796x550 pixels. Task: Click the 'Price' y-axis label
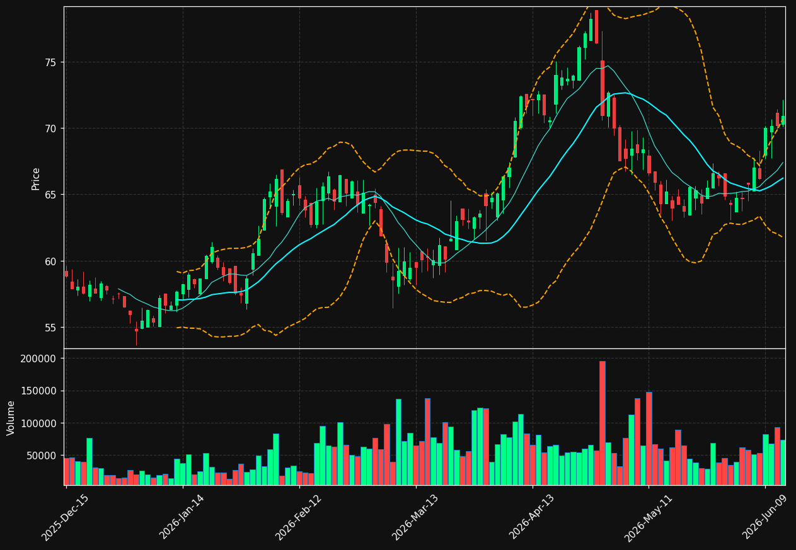pos(36,178)
